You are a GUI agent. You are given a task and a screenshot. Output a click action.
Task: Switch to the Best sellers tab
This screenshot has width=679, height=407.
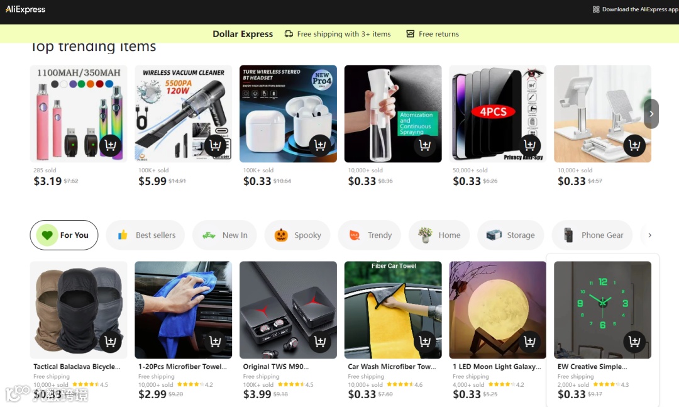coord(145,235)
